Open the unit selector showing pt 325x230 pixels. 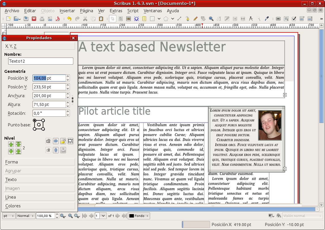(x=9, y=216)
